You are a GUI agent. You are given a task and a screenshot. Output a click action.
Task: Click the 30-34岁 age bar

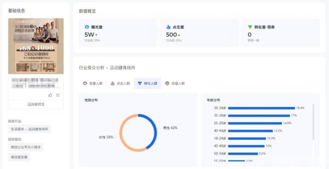(261, 108)
